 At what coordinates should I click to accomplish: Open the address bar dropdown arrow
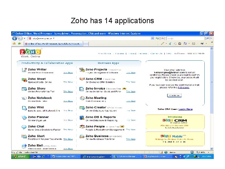click(152, 38)
